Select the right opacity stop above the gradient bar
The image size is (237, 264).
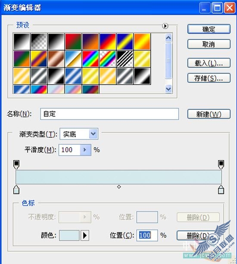(221, 164)
